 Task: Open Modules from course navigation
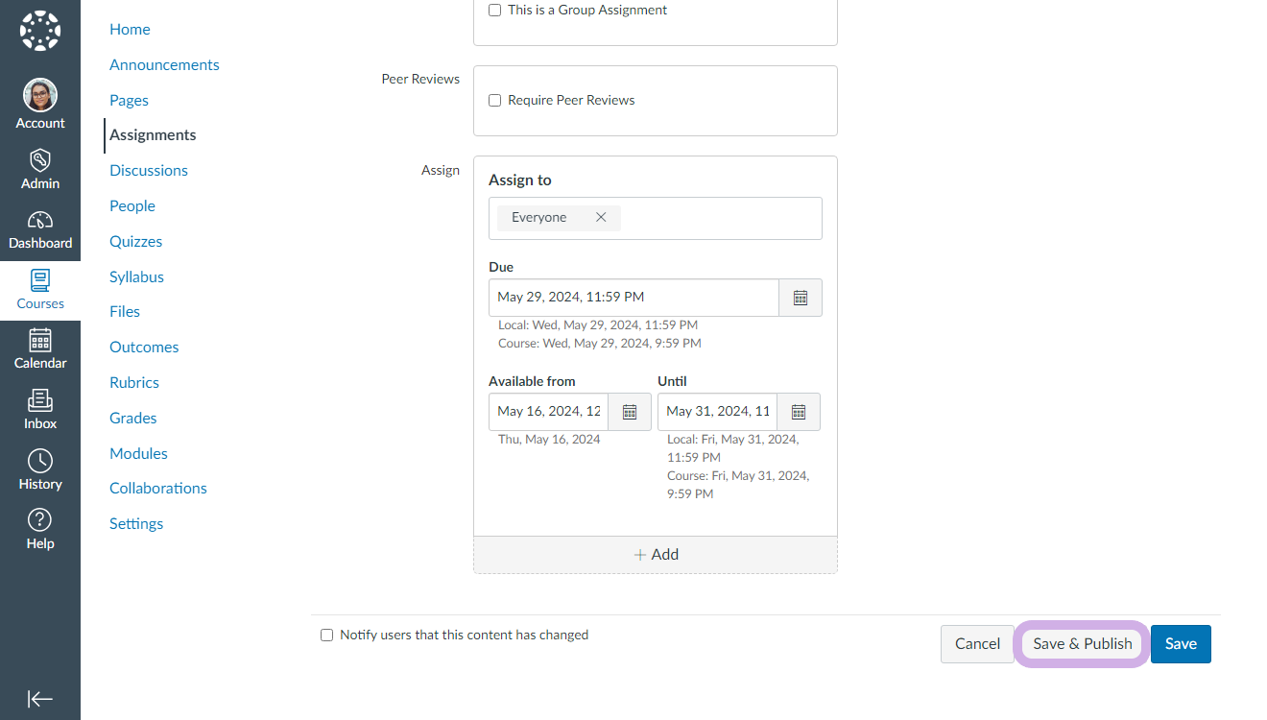pos(138,453)
